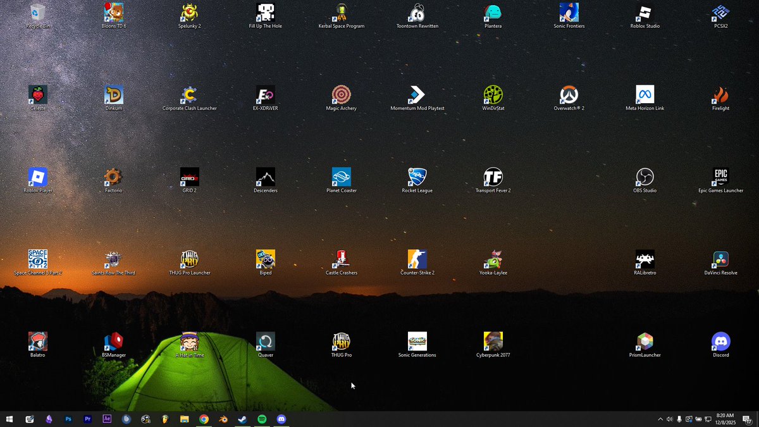Select Kerbal Space Program desktop icon
The width and height of the screenshot is (759, 427).
pyautogui.click(x=342, y=16)
